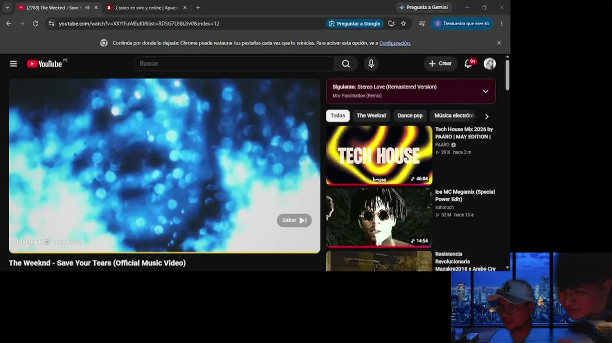Viewport: 612px width, 343px height.
Task: Click the Pregunta a Gemini button
Action: (424, 8)
